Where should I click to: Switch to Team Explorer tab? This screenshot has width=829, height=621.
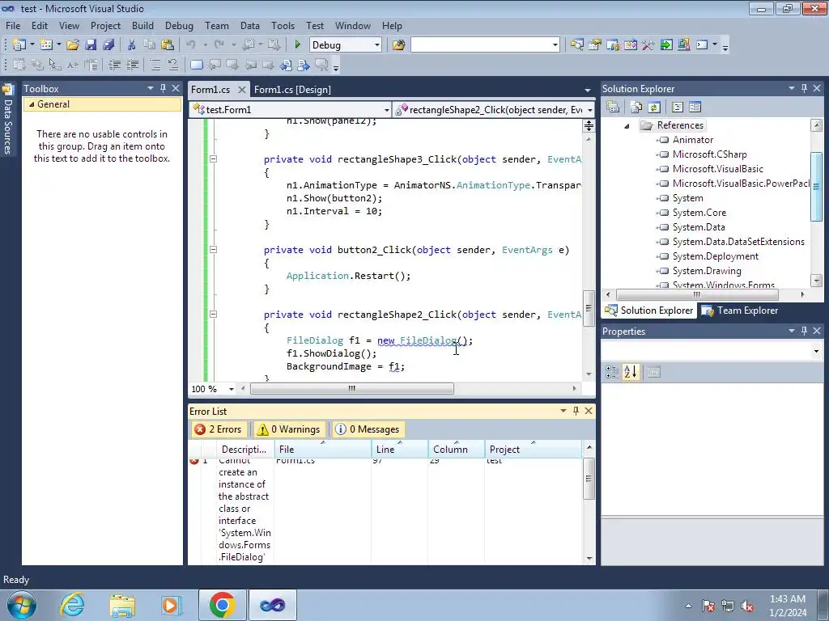(x=740, y=310)
